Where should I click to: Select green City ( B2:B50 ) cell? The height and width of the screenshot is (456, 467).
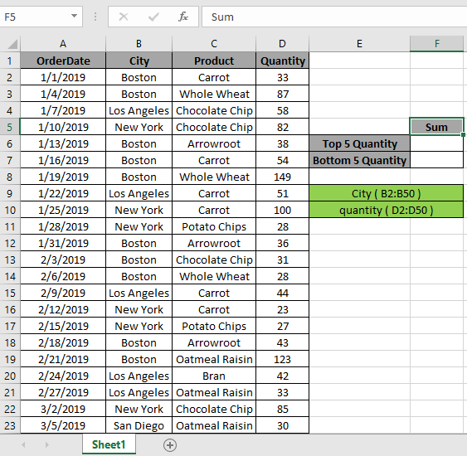(387, 193)
